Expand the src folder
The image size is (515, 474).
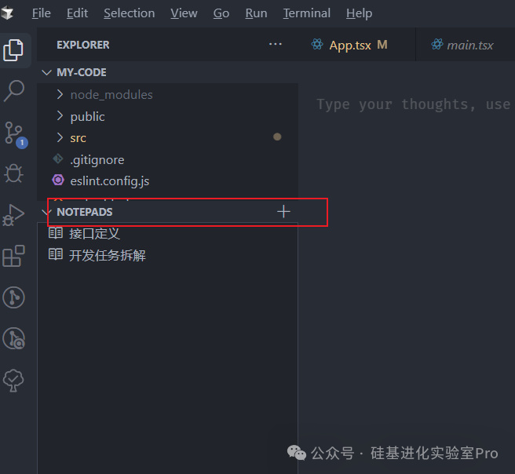(78, 138)
